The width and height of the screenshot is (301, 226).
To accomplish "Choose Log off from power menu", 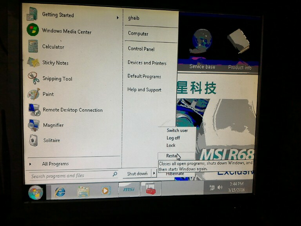I will (x=173, y=138).
